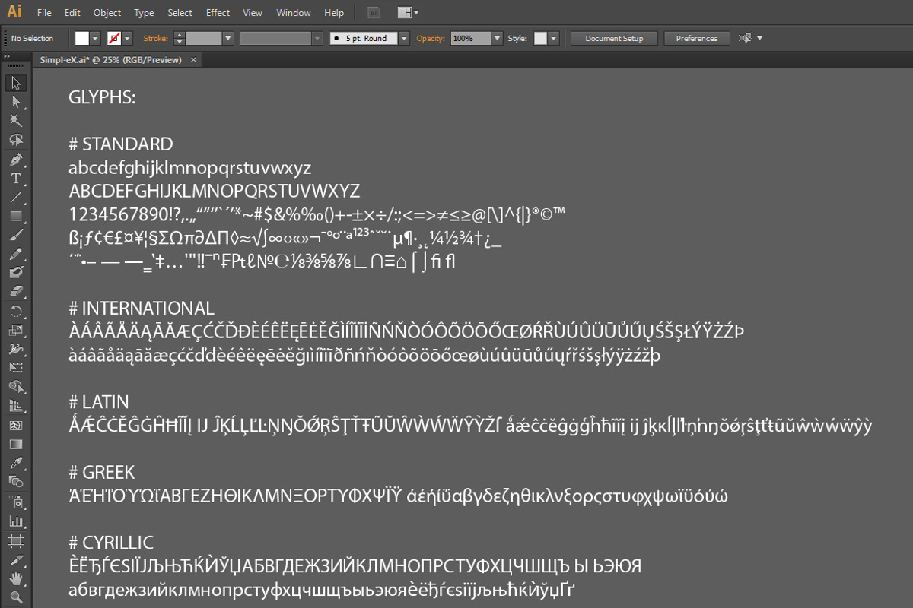The image size is (913, 608).
Task: Open the Opacity panel link
Action: pyautogui.click(x=431, y=38)
